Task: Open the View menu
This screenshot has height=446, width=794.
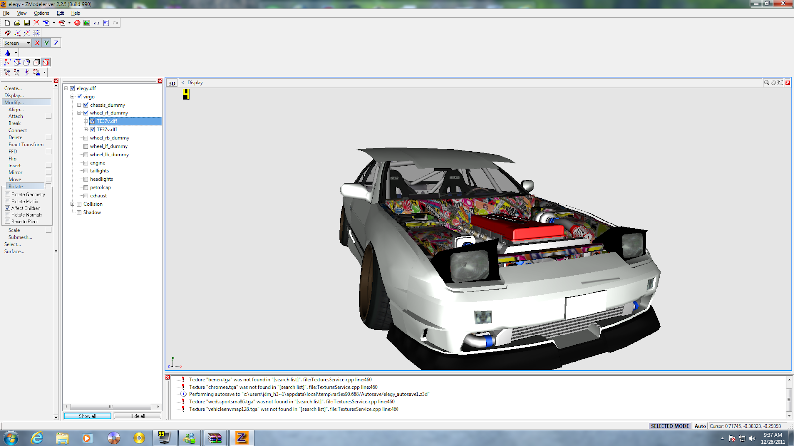Action: click(x=22, y=13)
